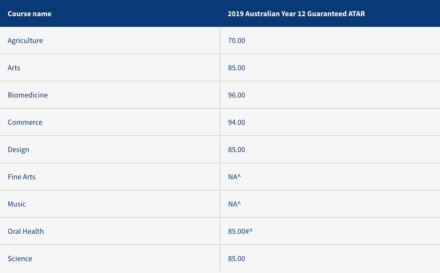Select the 85.00#^ Oral Health value

[x=240, y=231]
